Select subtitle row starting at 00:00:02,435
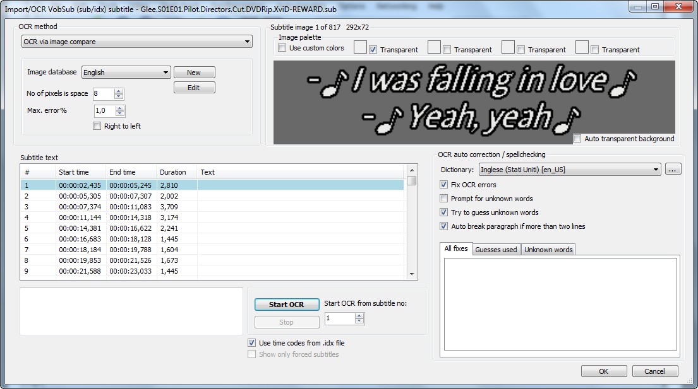The width and height of the screenshot is (698, 389). click(212, 185)
